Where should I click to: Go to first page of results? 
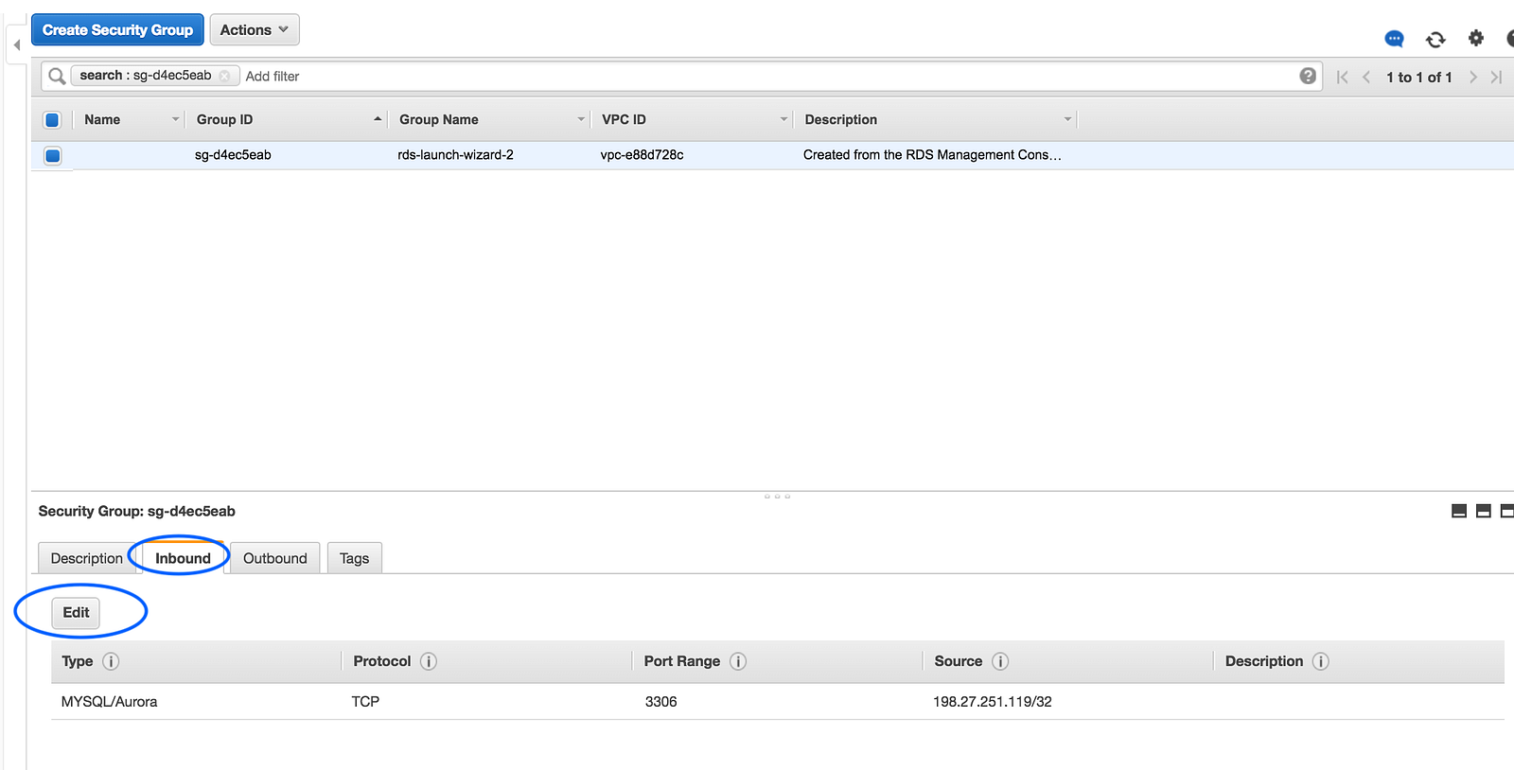pos(1342,78)
